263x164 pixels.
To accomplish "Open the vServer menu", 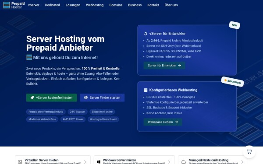I will click(34, 5).
